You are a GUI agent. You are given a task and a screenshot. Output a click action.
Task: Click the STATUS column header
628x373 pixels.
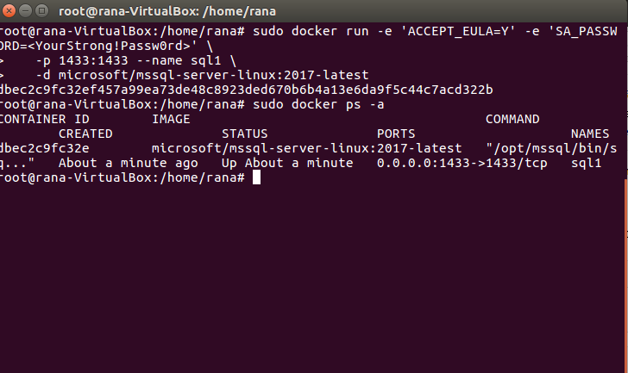[x=244, y=134]
